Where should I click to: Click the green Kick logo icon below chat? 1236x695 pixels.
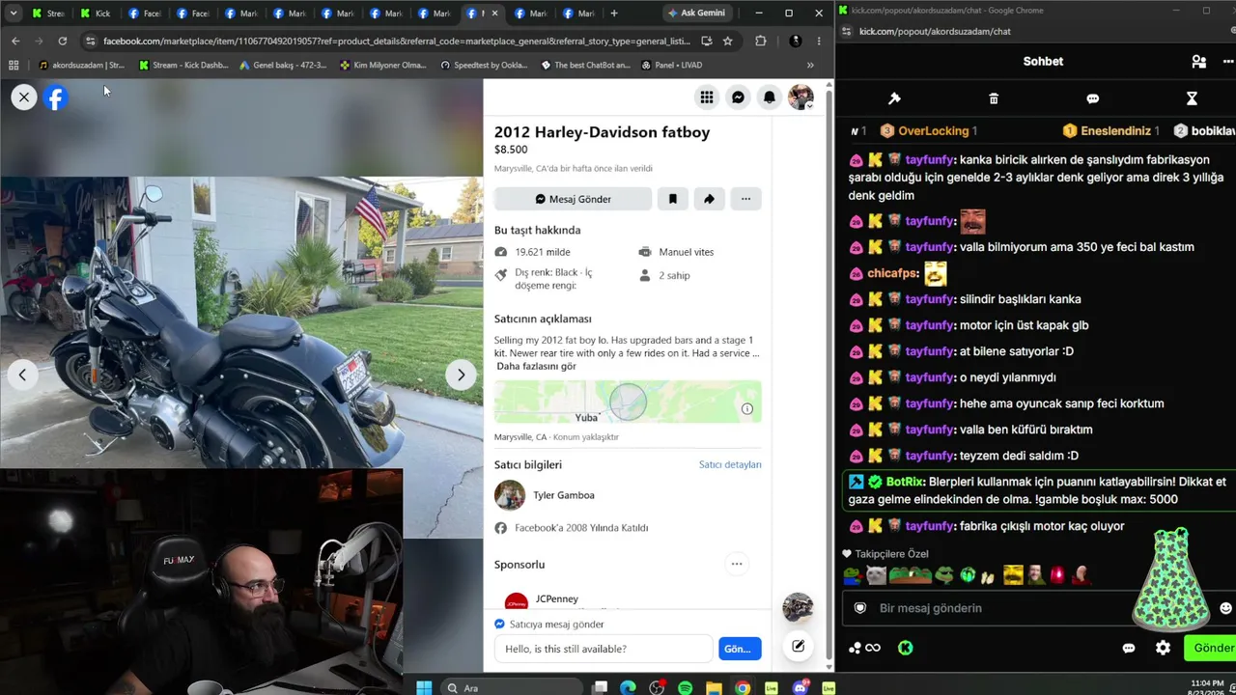[x=905, y=648]
